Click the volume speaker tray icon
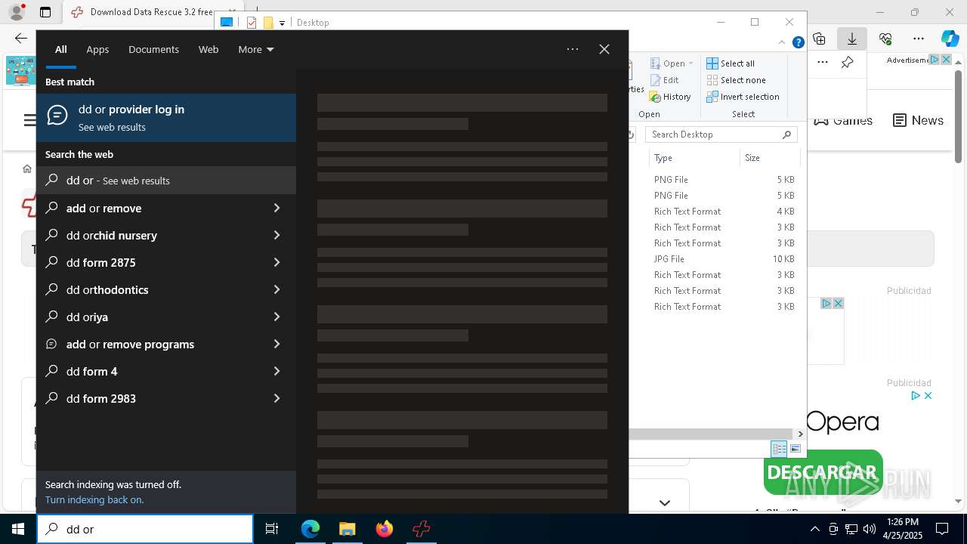The image size is (967, 544). (869, 529)
